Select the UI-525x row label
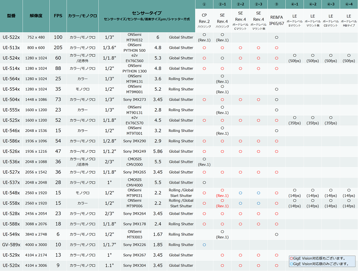Image resolution: width=358 pixels, height=271 pixels. pos(11,120)
